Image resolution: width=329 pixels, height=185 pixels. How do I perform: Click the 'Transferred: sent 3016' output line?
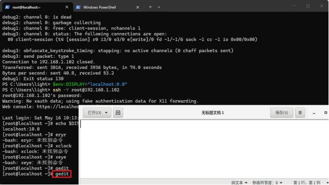pos(82,67)
